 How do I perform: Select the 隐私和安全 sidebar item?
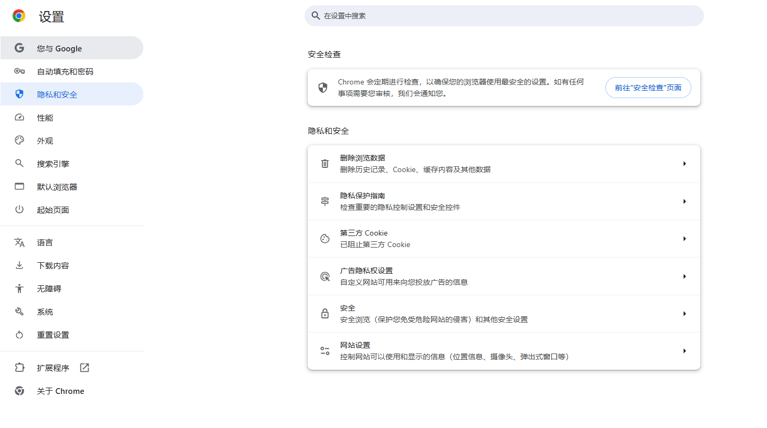click(x=72, y=94)
